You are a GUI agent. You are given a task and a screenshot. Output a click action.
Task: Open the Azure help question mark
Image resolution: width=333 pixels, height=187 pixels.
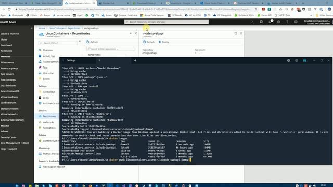(x=287, y=22)
